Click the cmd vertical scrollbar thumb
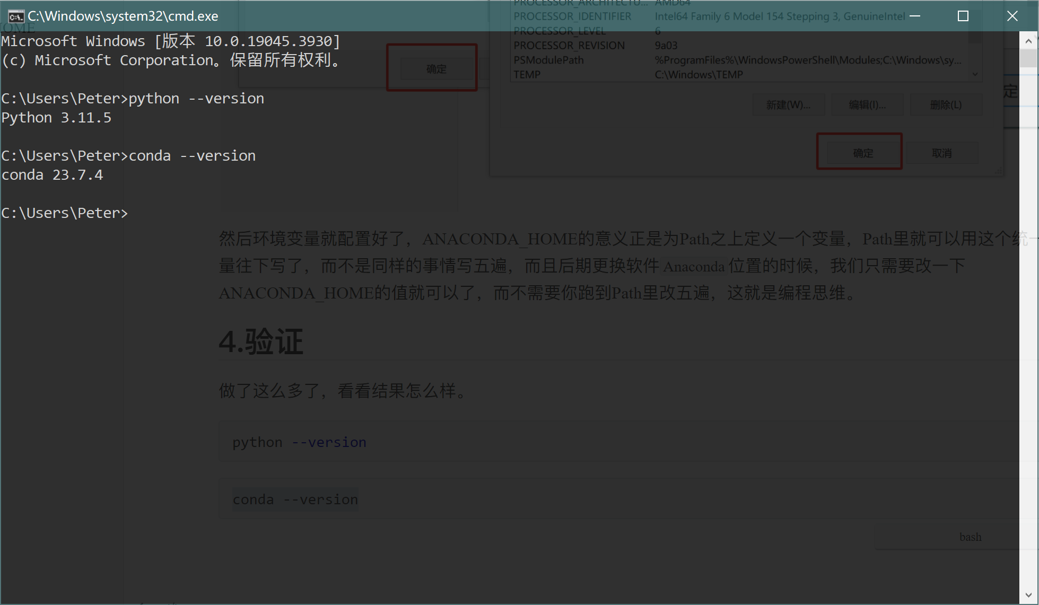The width and height of the screenshot is (1039, 605). (x=1028, y=58)
